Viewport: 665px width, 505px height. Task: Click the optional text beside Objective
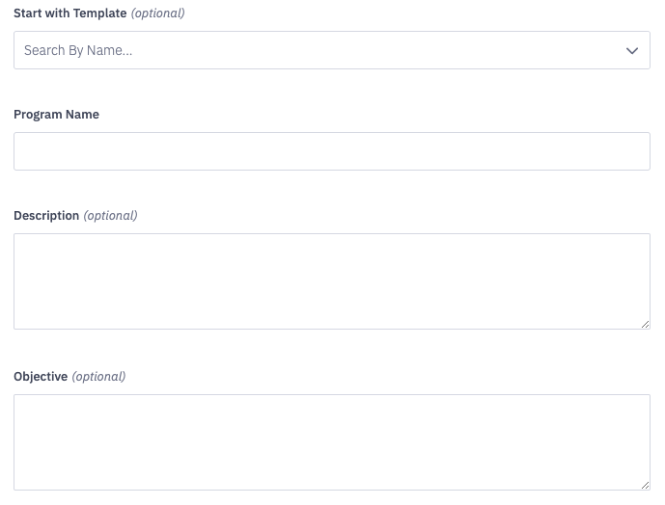(98, 377)
